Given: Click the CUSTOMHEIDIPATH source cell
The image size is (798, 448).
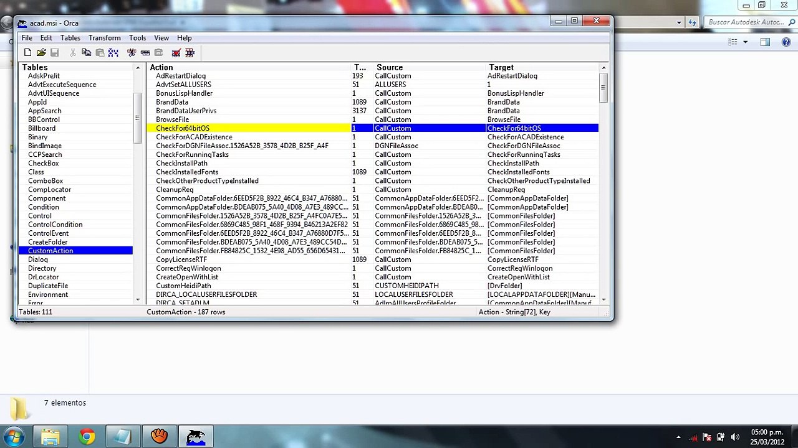Looking at the screenshot, I should [406, 286].
